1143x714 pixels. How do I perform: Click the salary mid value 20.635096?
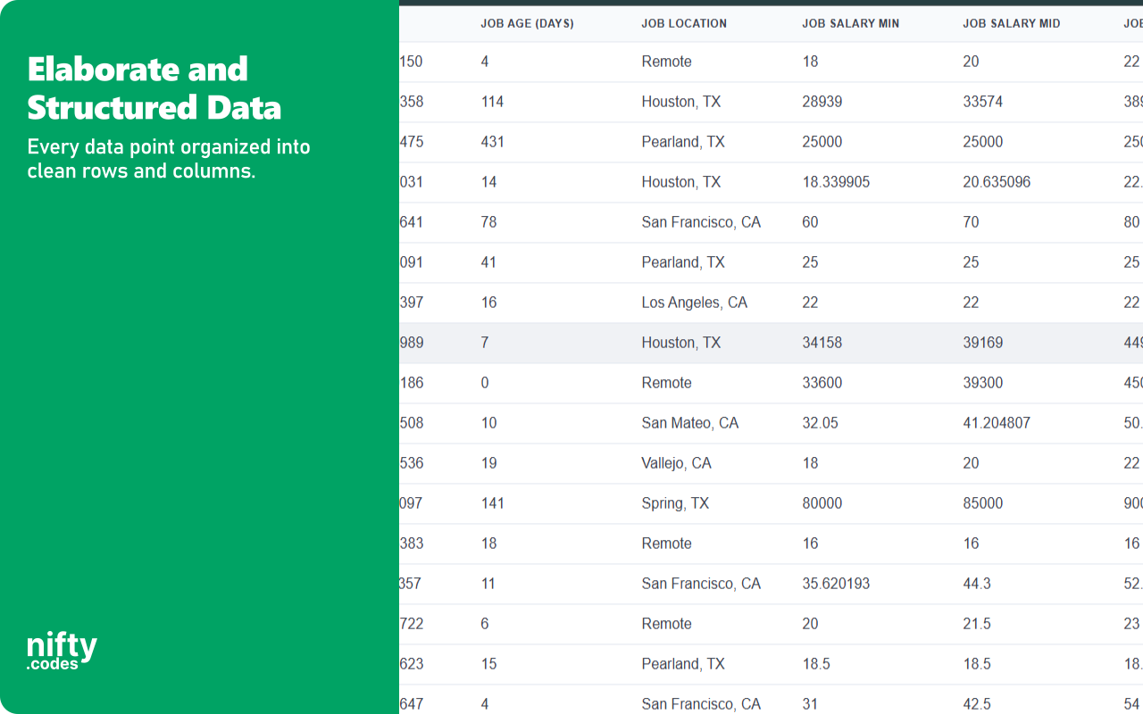click(x=996, y=182)
